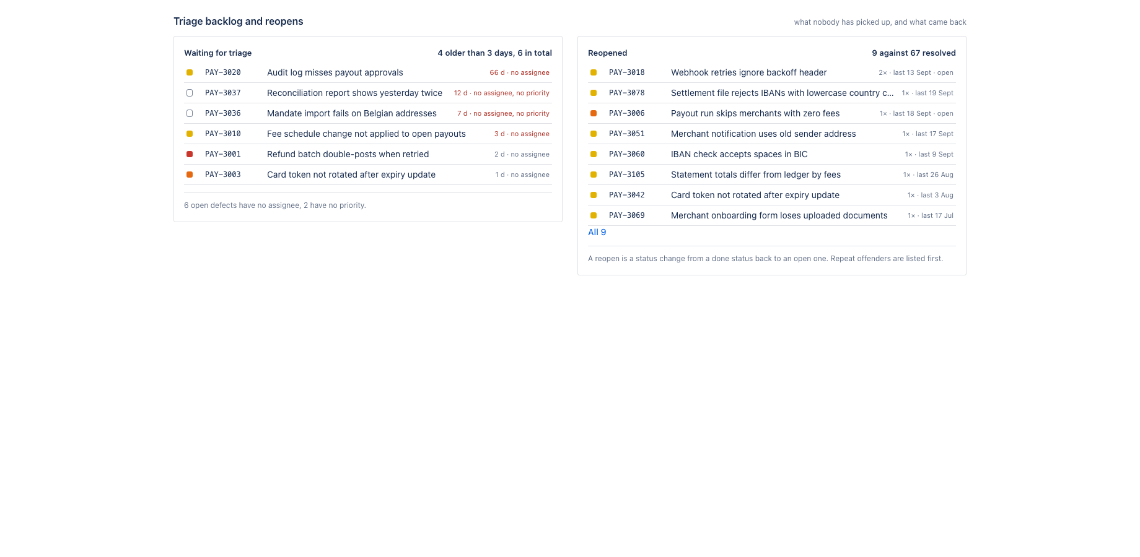Screen dimensions: 1140x557
Task: Click the orange priority marker for PAY-3003
Action: [x=190, y=175]
